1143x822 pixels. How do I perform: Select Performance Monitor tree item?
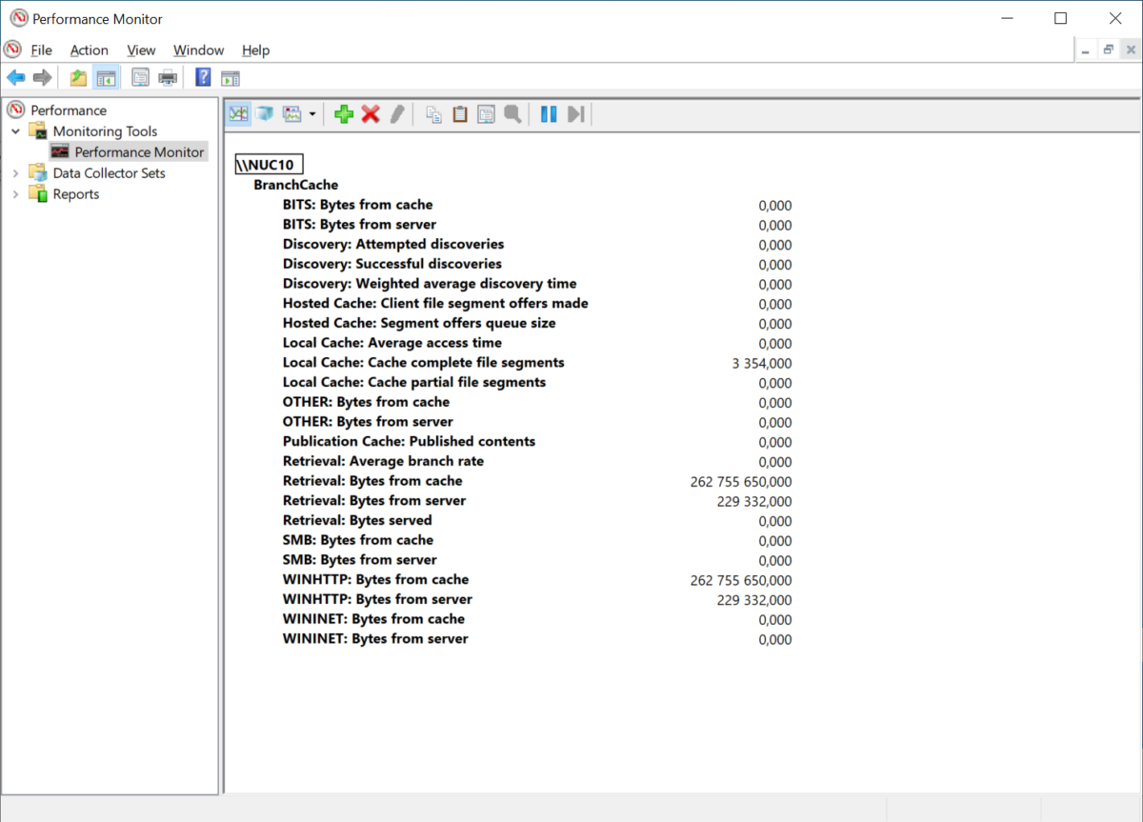tap(139, 152)
